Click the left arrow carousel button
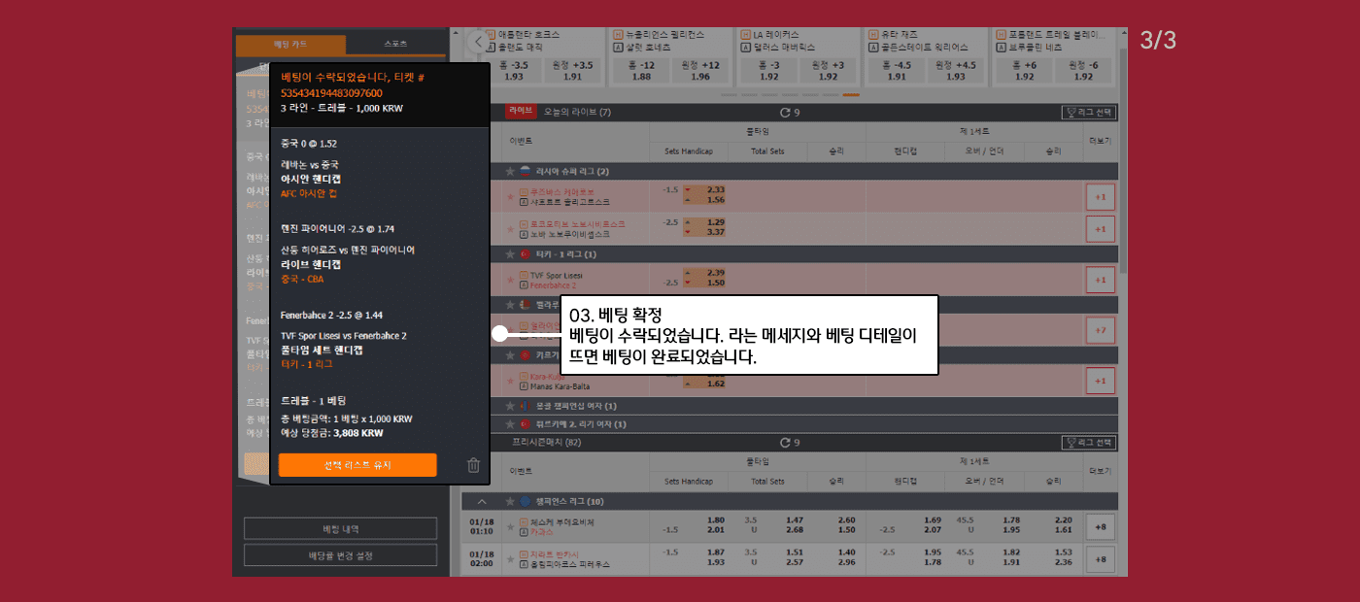 click(477, 42)
